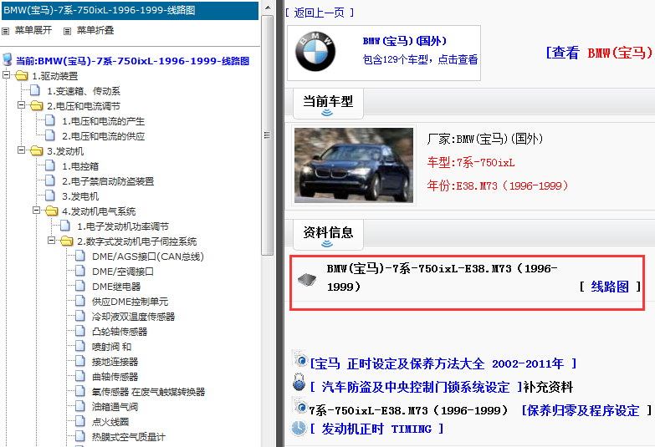Click the page icon next to DME/空调接口
Image resolution: width=655 pixels, height=447 pixels.
point(80,271)
